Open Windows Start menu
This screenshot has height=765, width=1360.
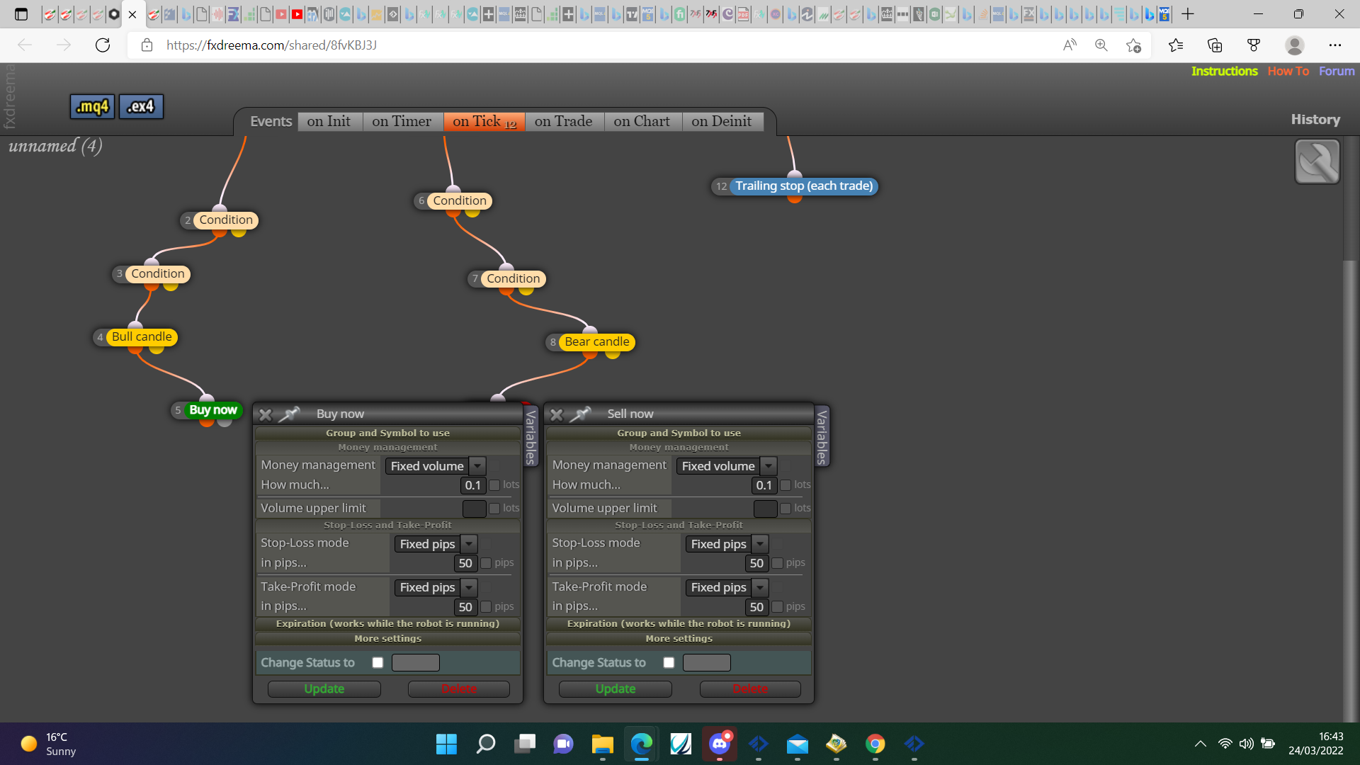pos(446,744)
